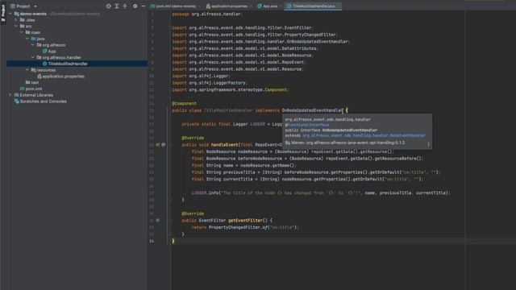Collapse the java source folder
The image size is (516, 290).
27,39
